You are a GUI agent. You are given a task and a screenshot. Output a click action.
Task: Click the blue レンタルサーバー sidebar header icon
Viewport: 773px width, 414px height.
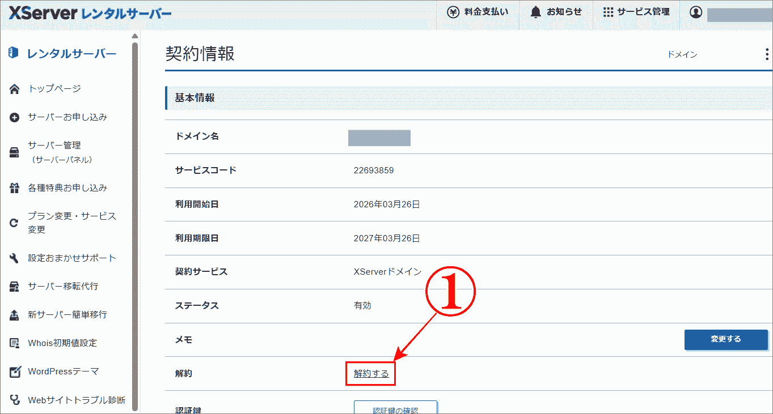[x=14, y=53]
